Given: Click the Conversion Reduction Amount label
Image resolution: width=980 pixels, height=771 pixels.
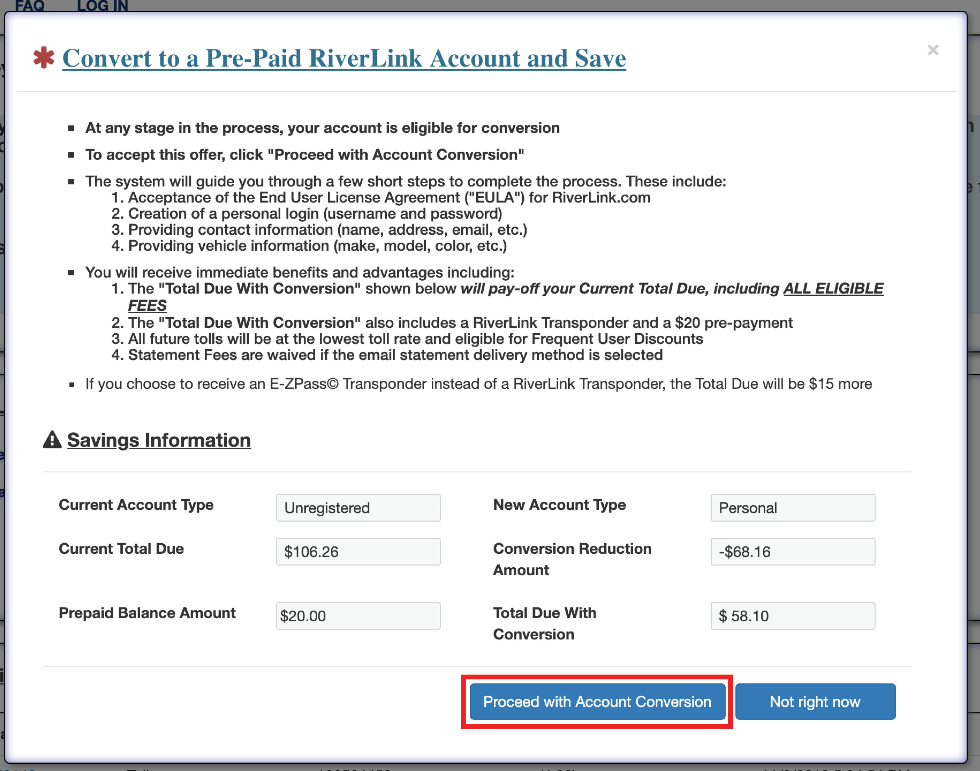Looking at the screenshot, I should pos(572,559).
